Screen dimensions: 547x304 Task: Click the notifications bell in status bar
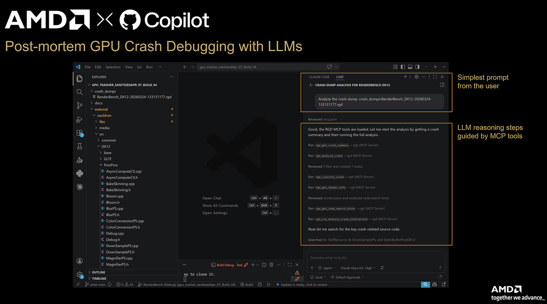(444, 285)
